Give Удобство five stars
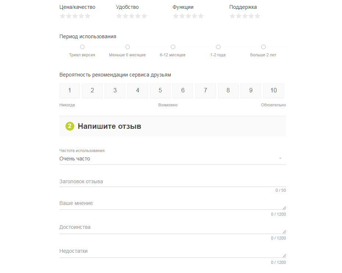Screen dimensions: 342x273 pyautogui.click(x=144, y=16)
